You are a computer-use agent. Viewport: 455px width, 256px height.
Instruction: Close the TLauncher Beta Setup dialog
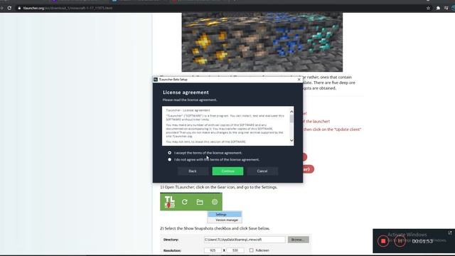tap(299, 79)
